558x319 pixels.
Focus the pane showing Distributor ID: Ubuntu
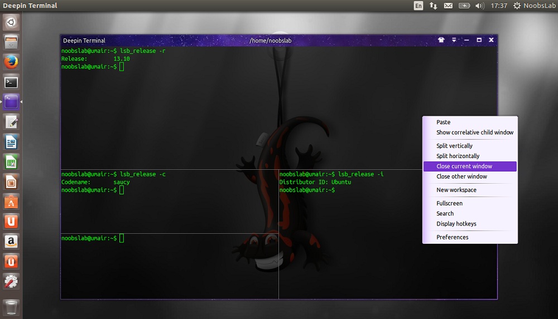[x=388, y=234]
